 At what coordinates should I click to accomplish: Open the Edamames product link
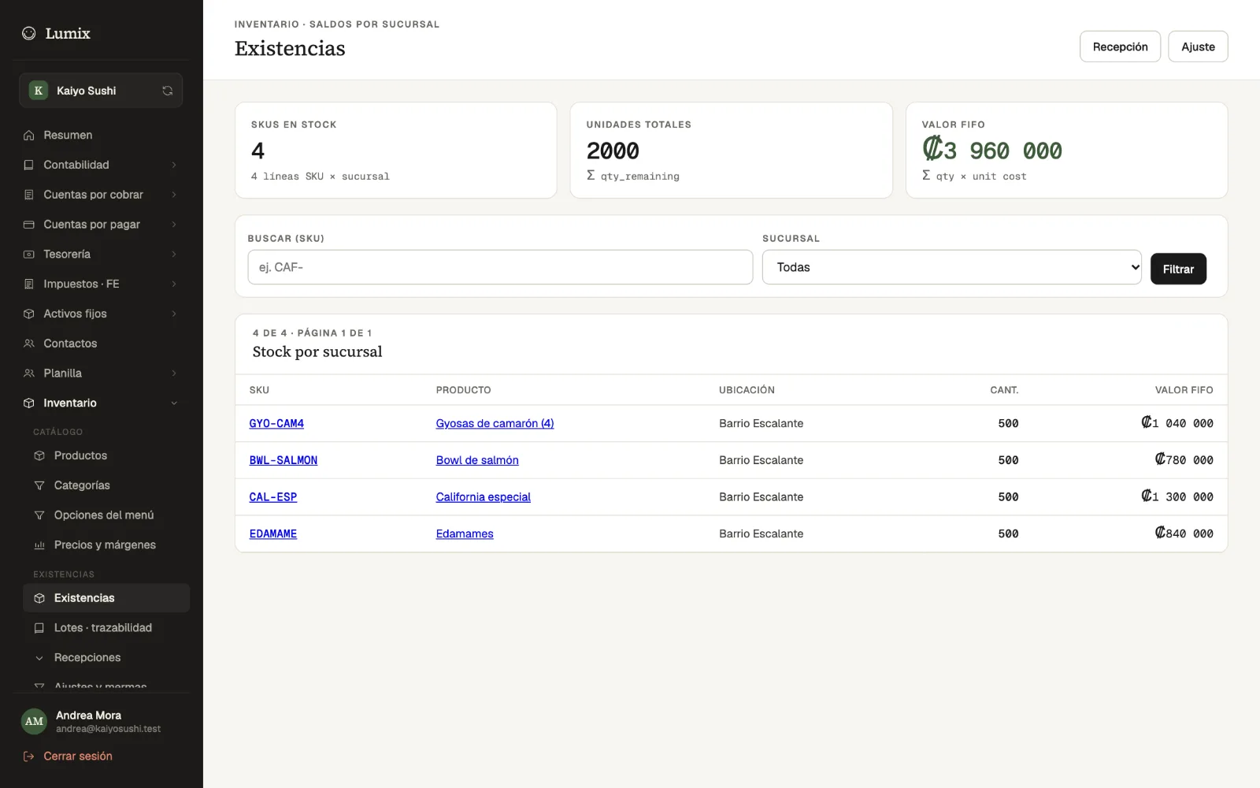point(465,533)
